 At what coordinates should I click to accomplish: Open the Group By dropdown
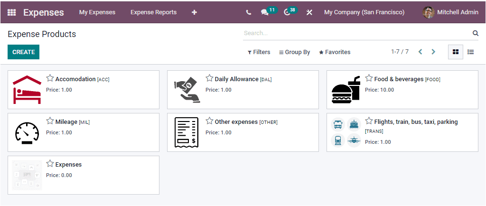(294, 52)
